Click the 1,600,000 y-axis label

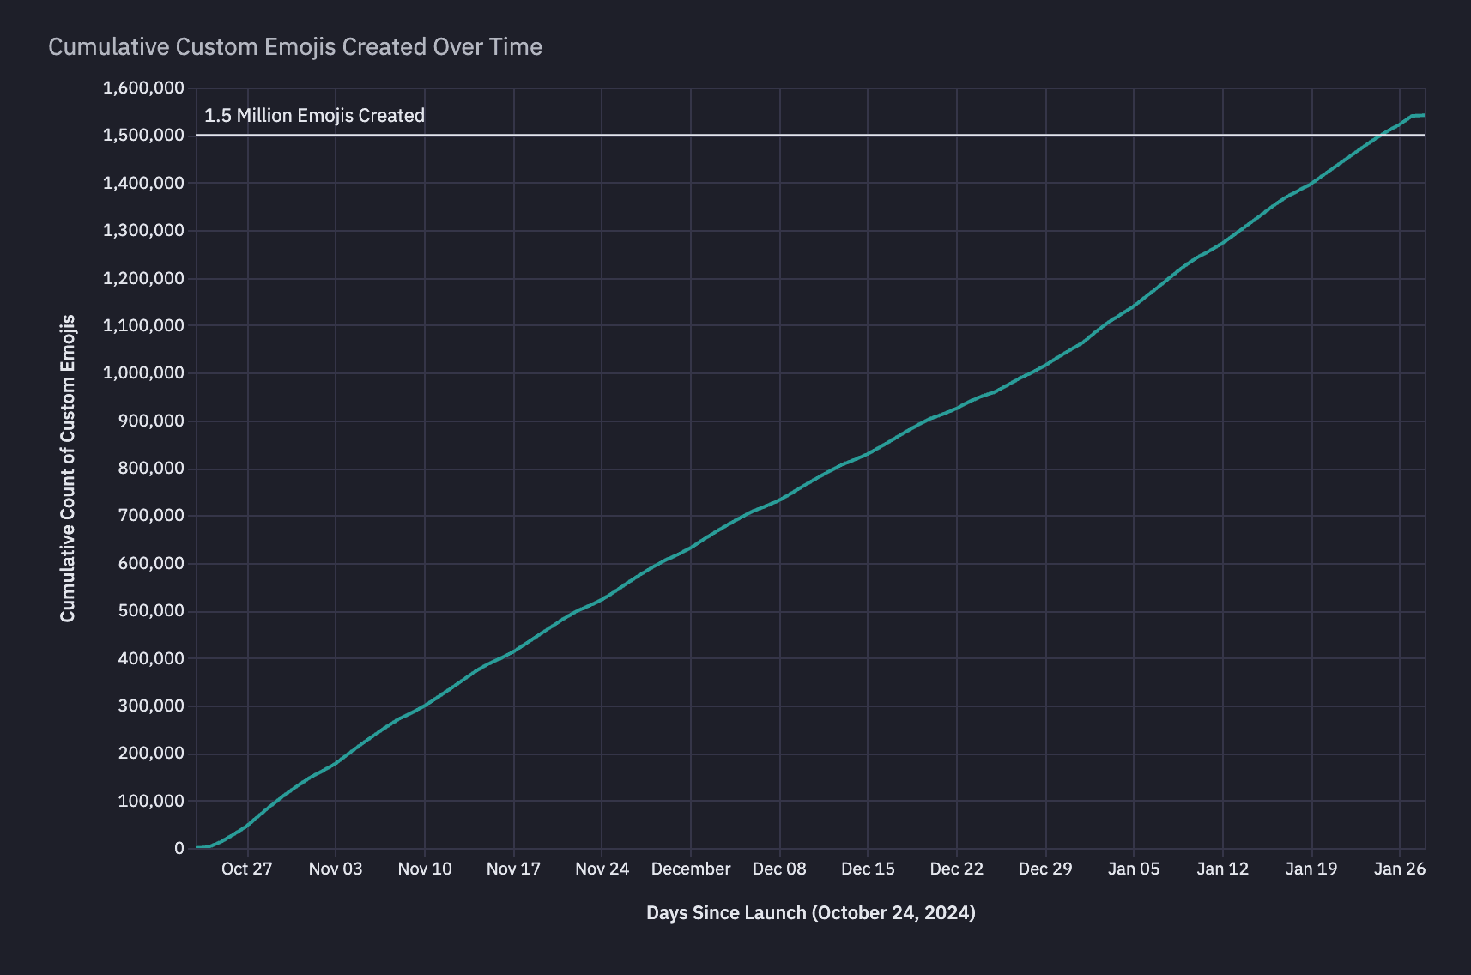pyautogui.click(x=143, y=88)
